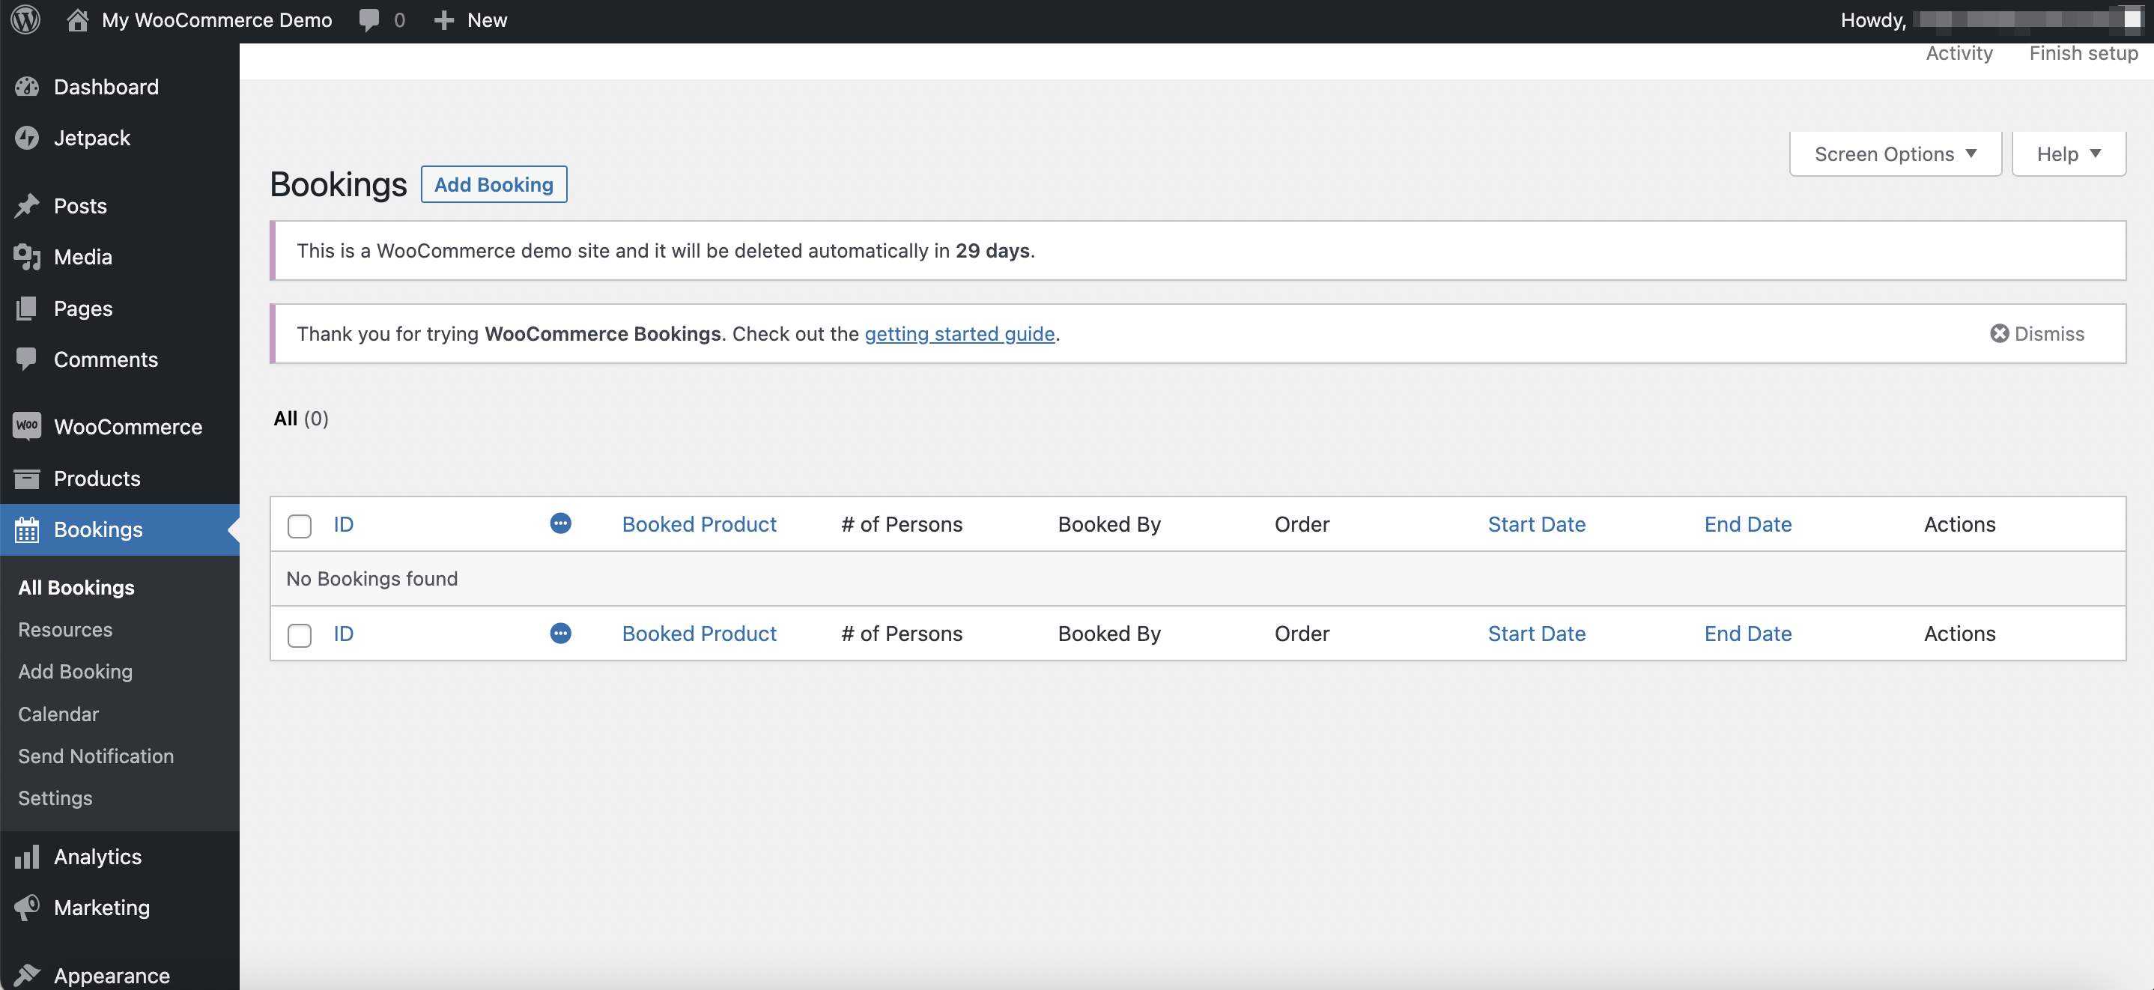
Task: Dismiss the WooCommerce Bookings notification
Action: [2039, 332]
